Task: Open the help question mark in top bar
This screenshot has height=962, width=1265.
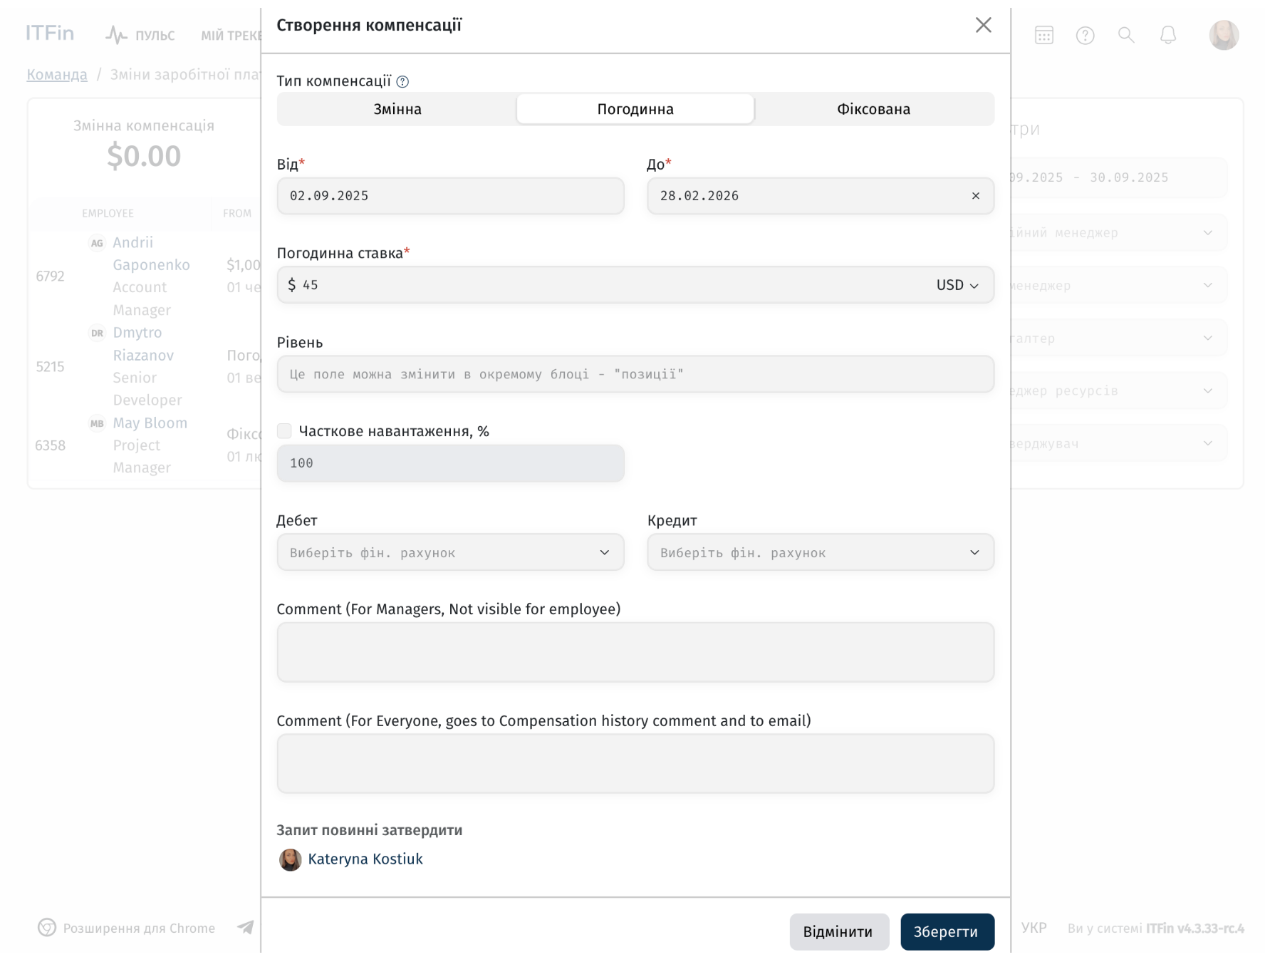Action: tap(1085, 35)
